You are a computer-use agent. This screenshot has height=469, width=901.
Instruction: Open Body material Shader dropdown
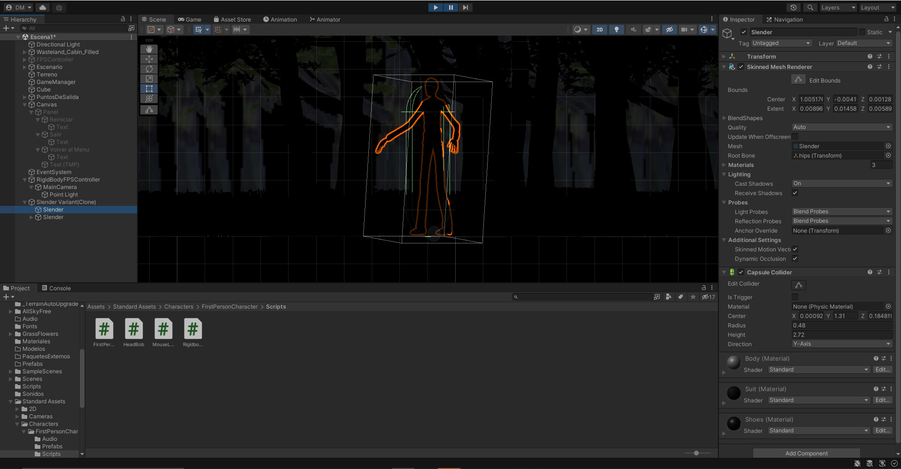(x=819, y=370)
